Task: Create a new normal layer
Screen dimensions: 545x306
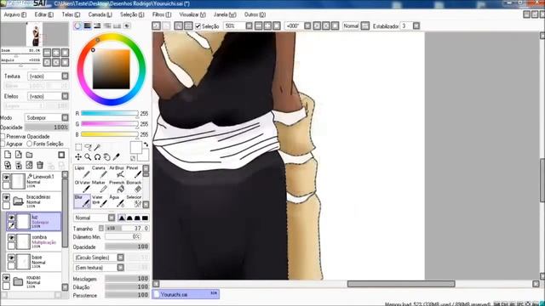Action: pyautogui.click(x=8, y=155)
